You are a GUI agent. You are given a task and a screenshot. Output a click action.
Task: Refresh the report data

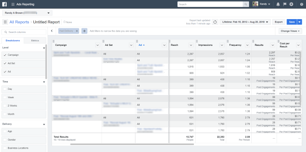(x=215, y=22)
